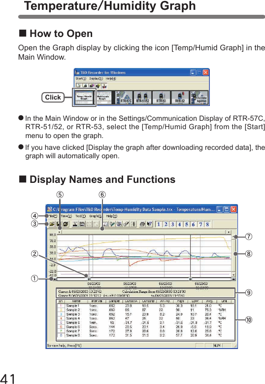Screen dimensions: 265x384
Task: Open the RTR-51/52 settings icon
Action: [143, 98]
